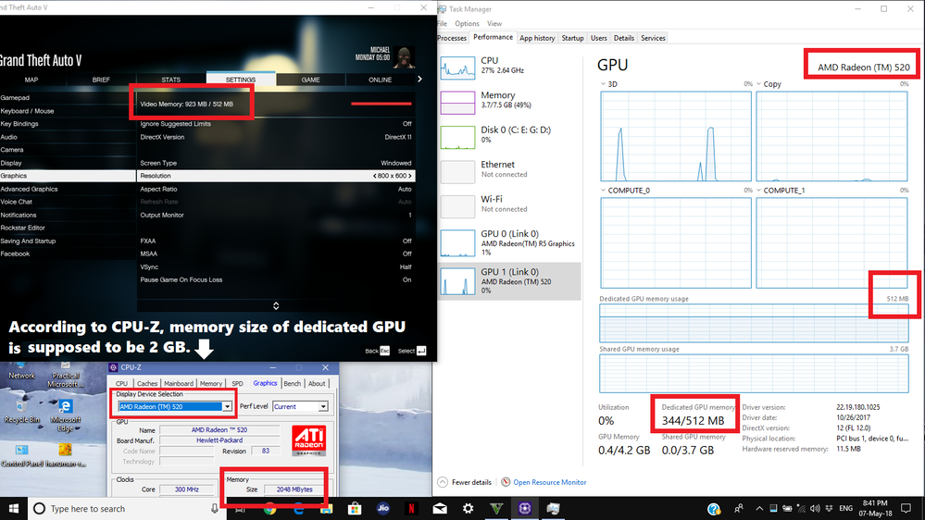Select the CPU performance graph item
The height and width of the screenshot is (520, 925).
point(509,68)
